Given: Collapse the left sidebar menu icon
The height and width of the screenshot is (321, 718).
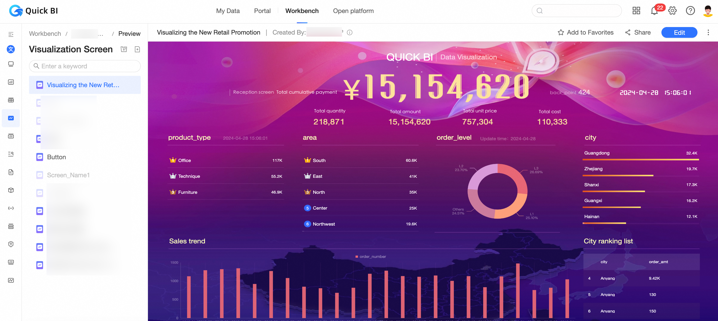Looking at the screenshot, I should 11,34.
